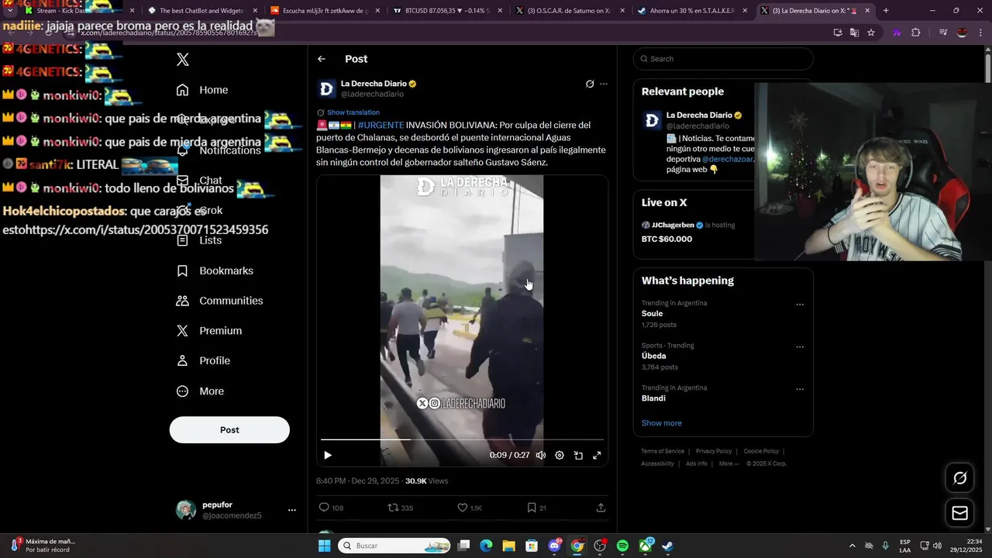
Task: Open Lists in the sidebar
Action: 199,240
